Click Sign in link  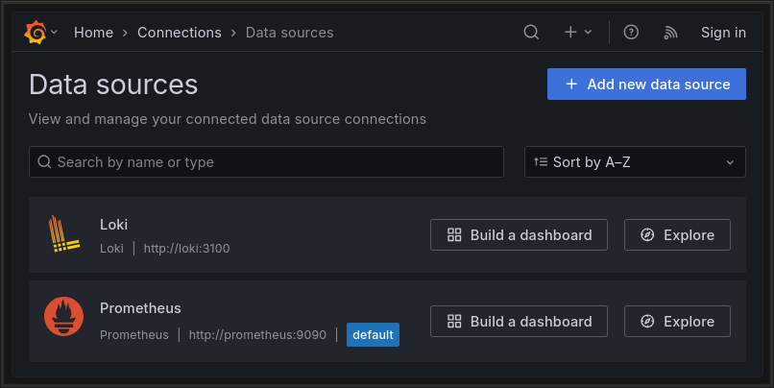(723, 32)
